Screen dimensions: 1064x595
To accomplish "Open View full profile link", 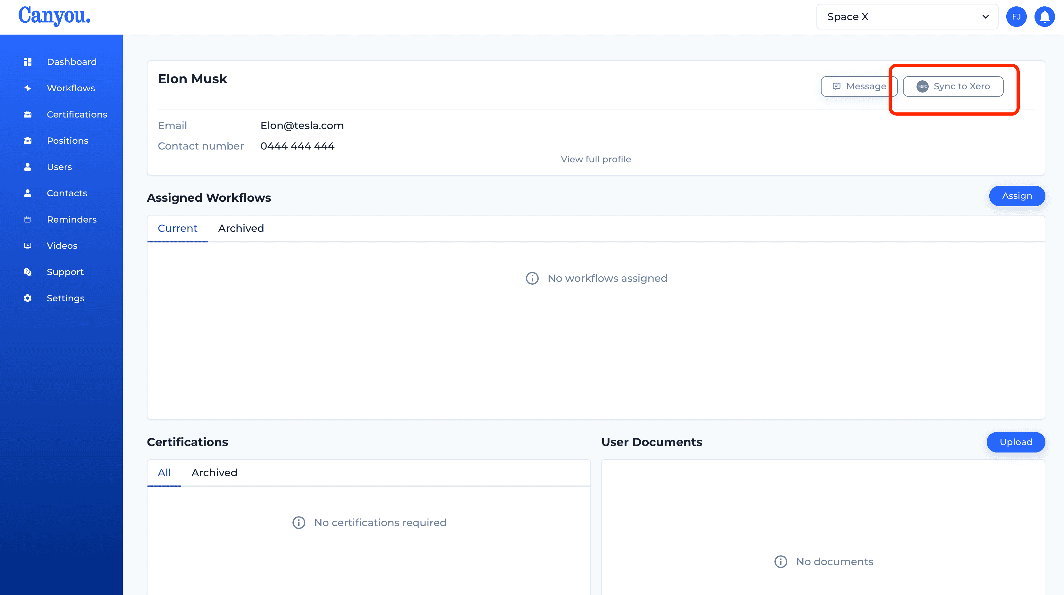I will 595,159.
